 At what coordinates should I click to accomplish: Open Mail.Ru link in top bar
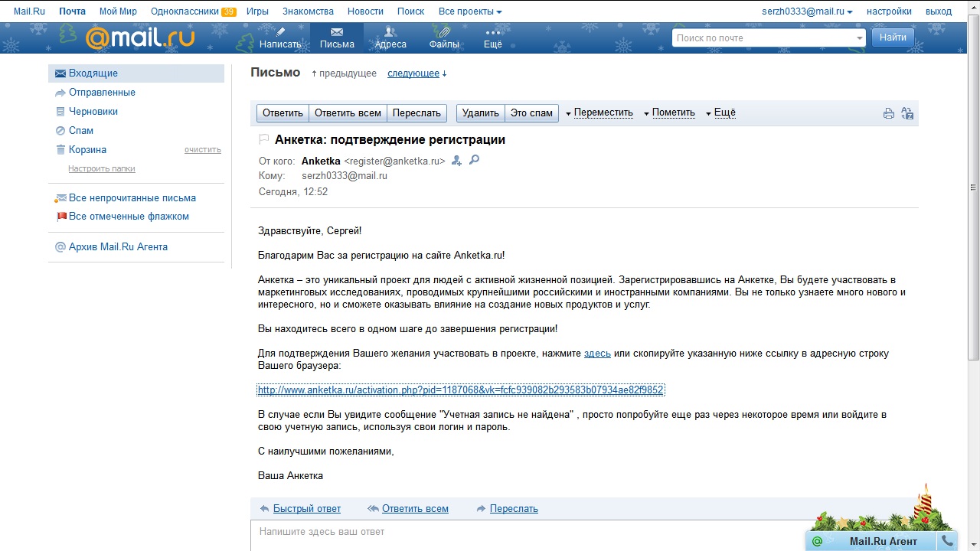(29, 11)
